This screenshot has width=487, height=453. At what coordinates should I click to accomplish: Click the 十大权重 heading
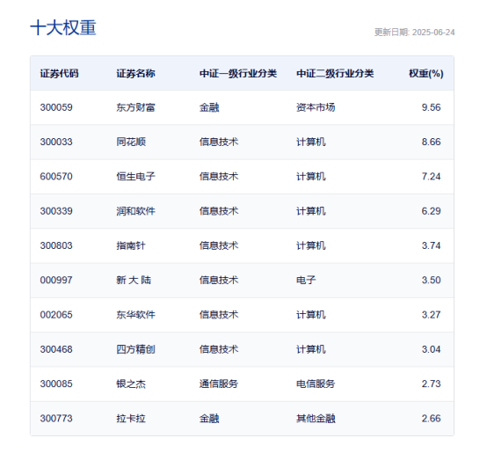click(63, 27)
